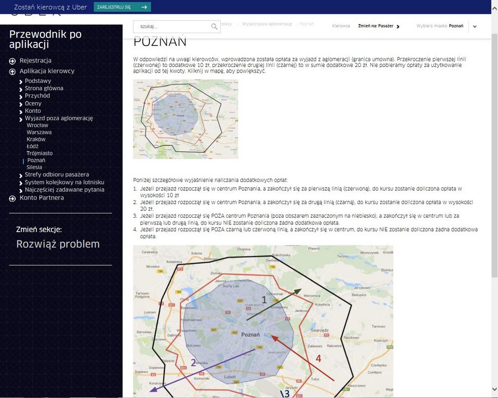Click the page scrollbar up arrow
The image size is (498, 398).
pos(495,9)
